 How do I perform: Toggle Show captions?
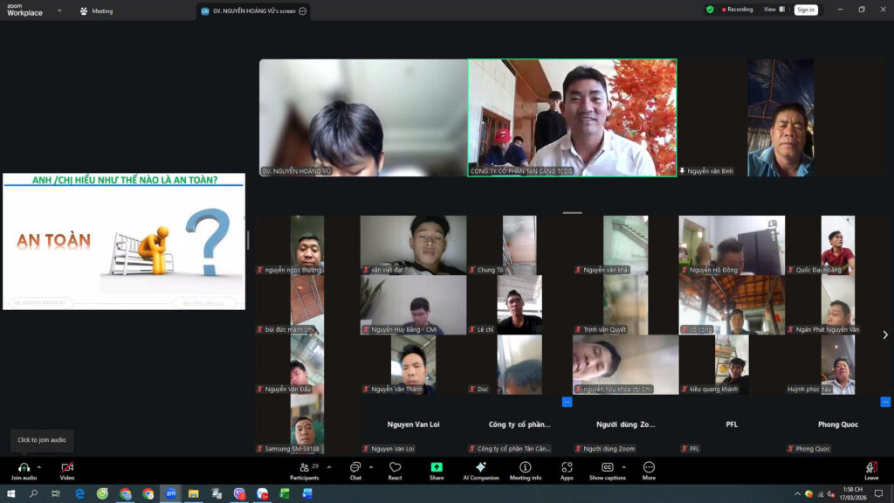(x=607, y=467)
